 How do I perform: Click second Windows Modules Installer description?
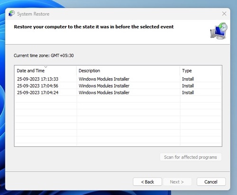click(104, 86)
